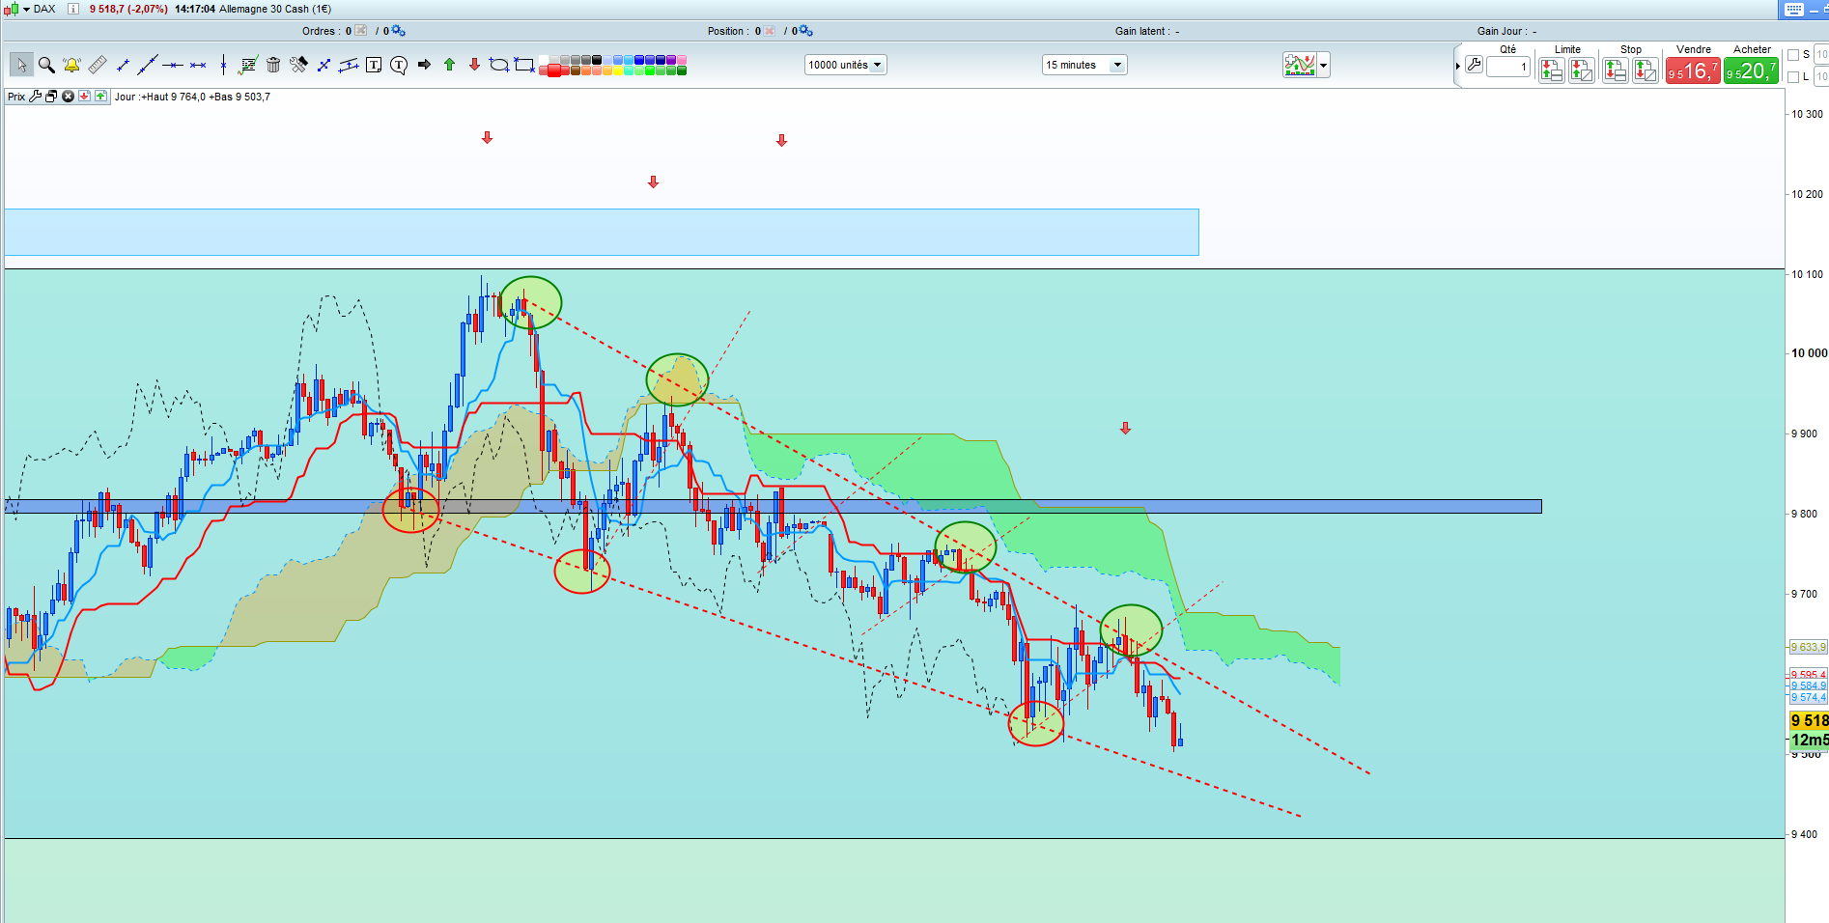The width and height of the screenshot is (1829, 923).
Task: Open trading panel wrench settings
Action: 1474,66
